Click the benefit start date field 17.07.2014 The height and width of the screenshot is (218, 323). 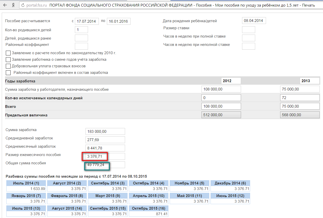(87, 21)
